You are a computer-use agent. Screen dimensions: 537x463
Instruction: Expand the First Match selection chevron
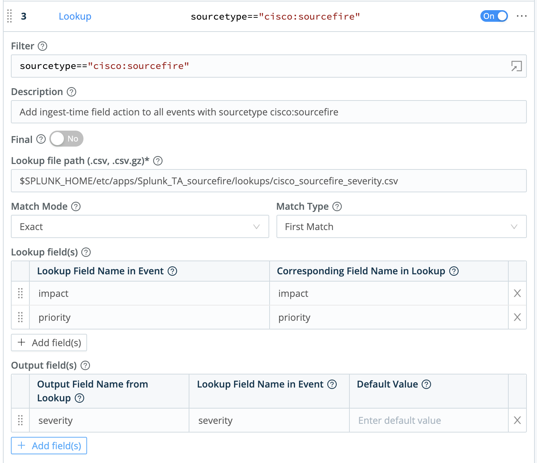tap(514, 226)
